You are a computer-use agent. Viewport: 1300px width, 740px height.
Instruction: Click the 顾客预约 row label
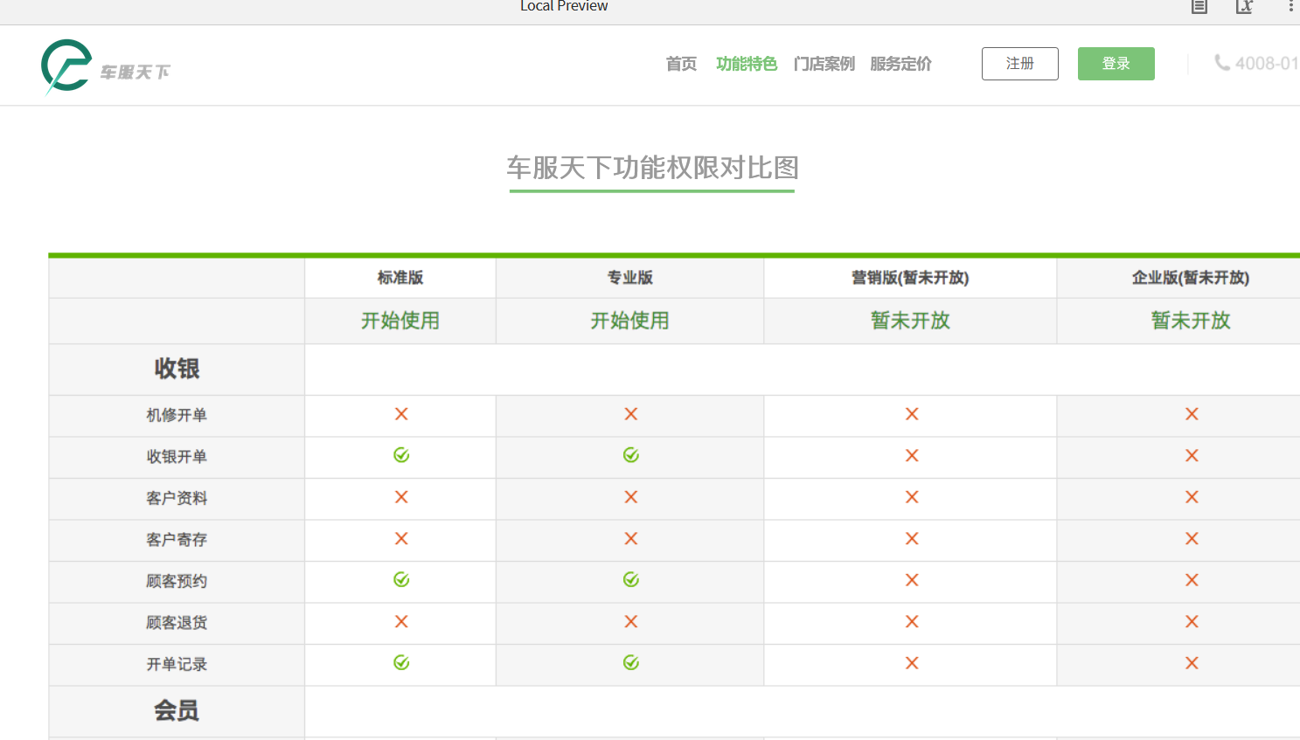(177, 581)
